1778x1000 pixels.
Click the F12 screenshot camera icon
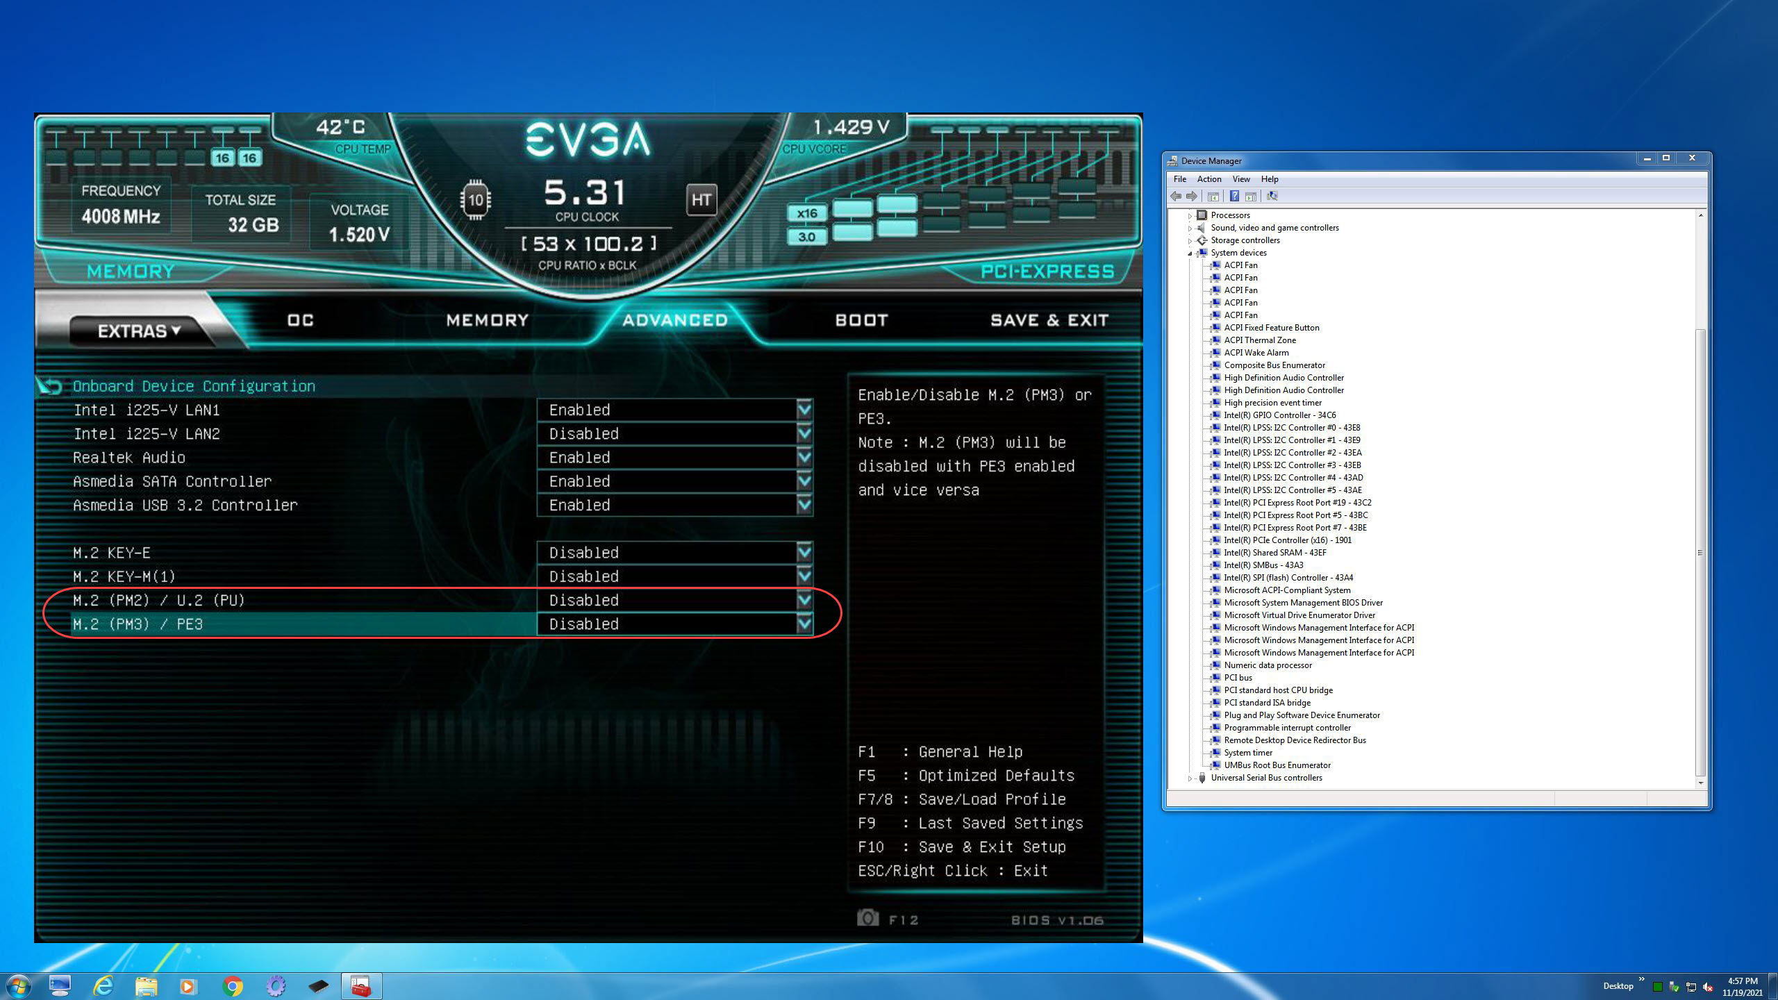pyautogui.click(x=867, y=918)
